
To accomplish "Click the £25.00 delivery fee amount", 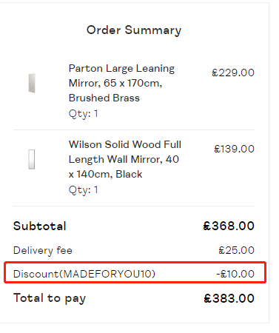I will tap(236, 250).
